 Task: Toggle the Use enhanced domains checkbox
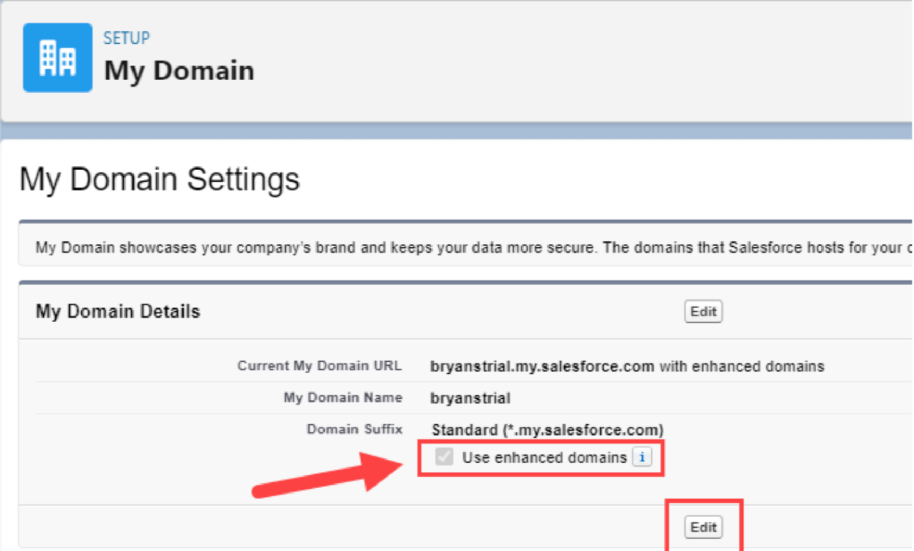[x=444, y=457]
